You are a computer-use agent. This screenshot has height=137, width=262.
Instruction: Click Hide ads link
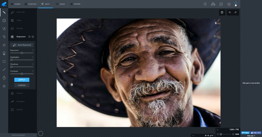pyautogui.click(x=251, y=136)
